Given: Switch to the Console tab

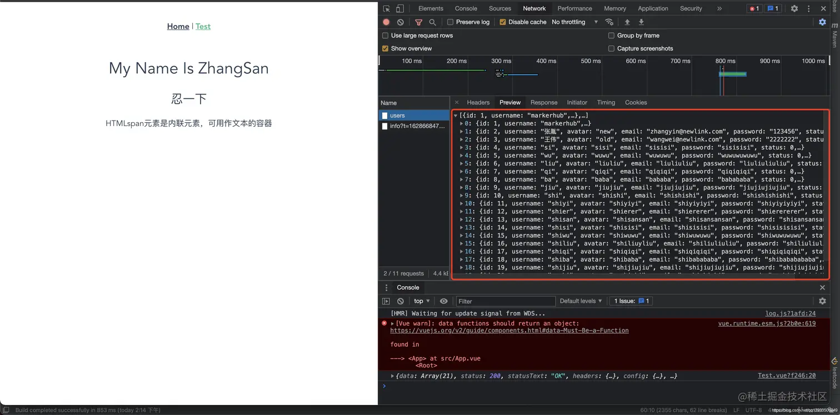Looking at the screenshot, I should (466, 8).
